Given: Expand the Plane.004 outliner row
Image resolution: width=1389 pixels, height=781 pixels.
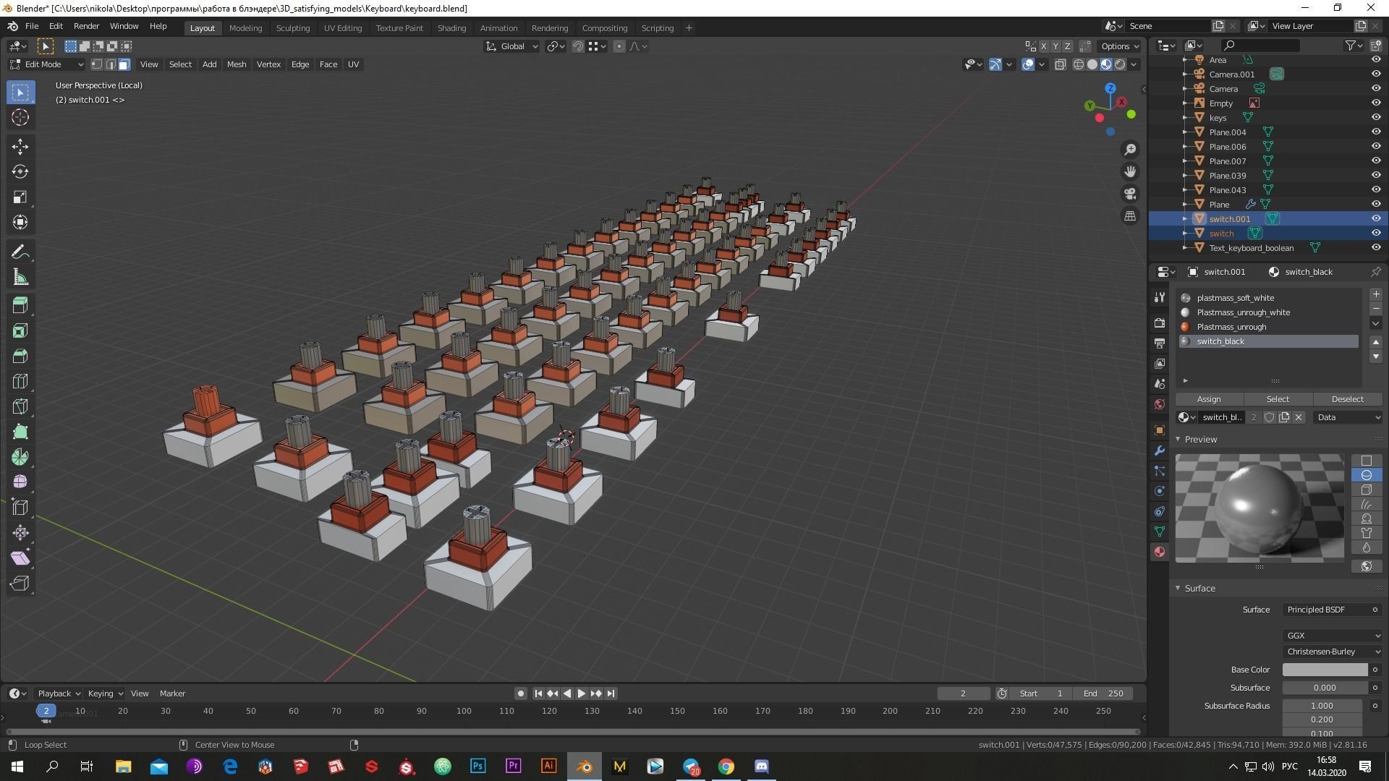Looking at the screenshot, I should click(x=1185, y=132).
